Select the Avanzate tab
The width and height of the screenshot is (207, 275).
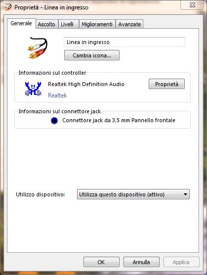(x=129, y=24)
